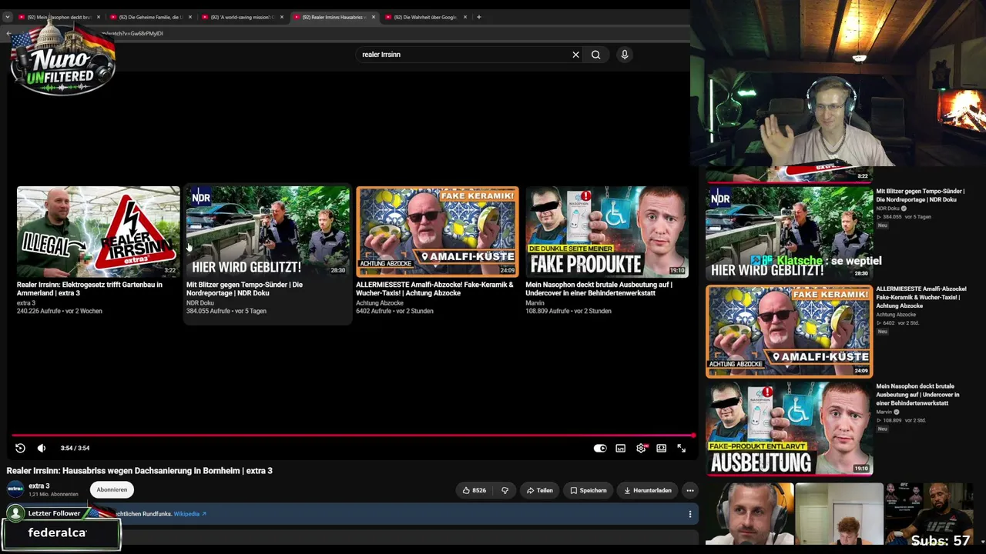Select the 'Realer Irrsinn: Hausabriss' browser tab
The image size is (986, 554).
(334, 17)
